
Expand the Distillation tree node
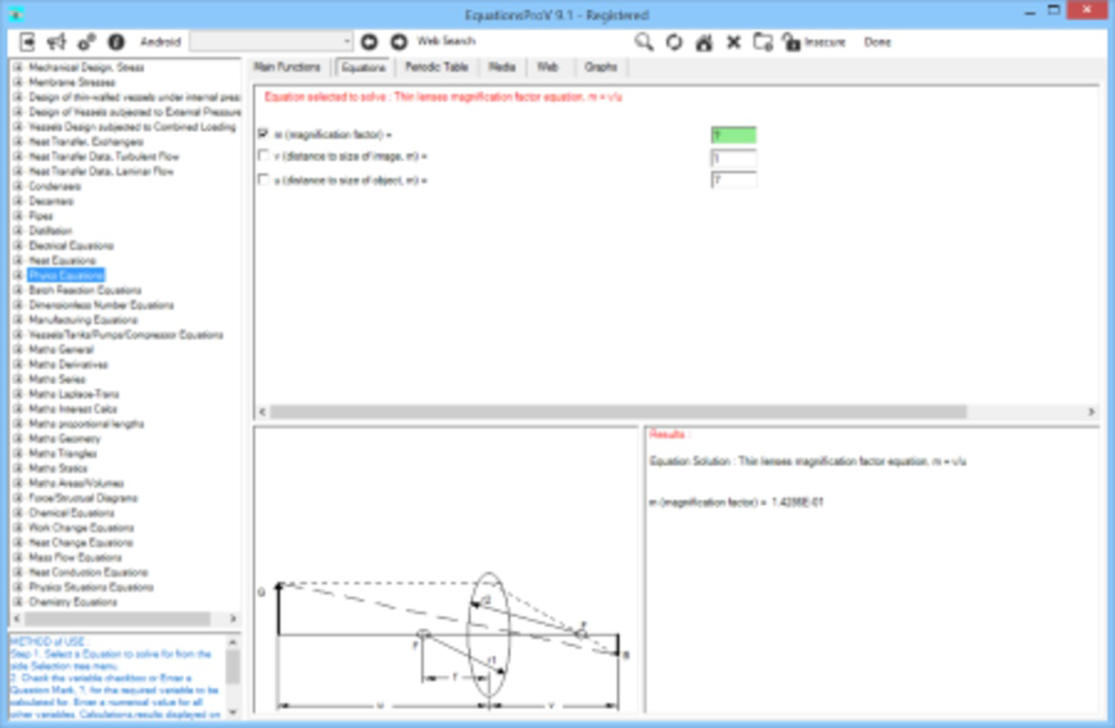click(x=17, y=230)
